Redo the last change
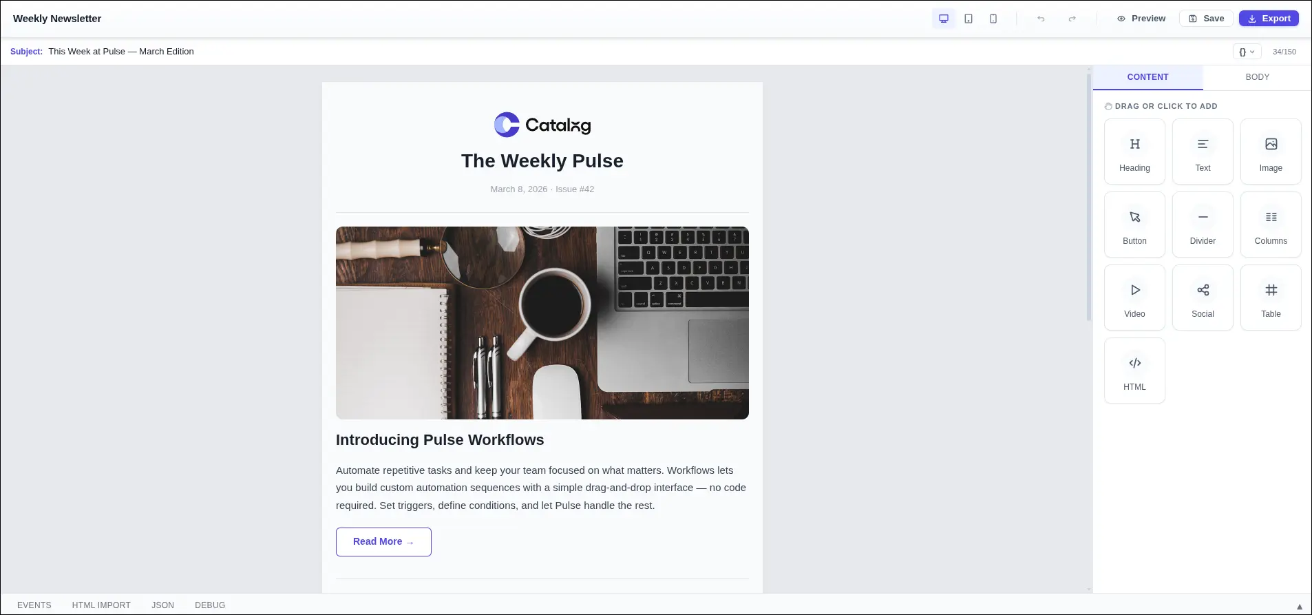This screenshot has width=1312, height=615. pyautogui.click(x=1072, y=19)
